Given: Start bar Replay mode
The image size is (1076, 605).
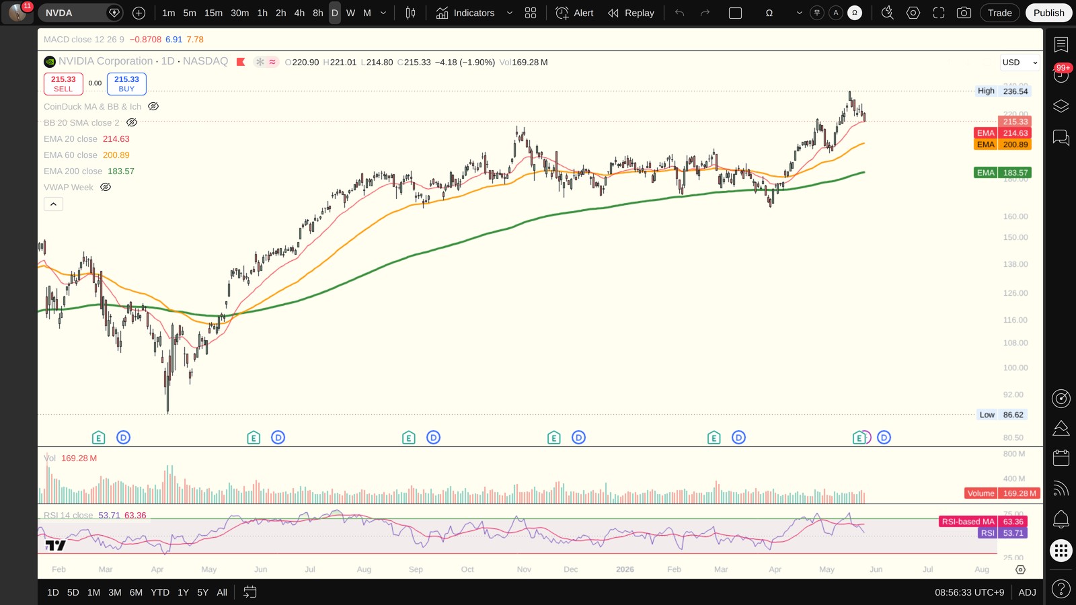Looking at the screenshot, I should point(631,13).
